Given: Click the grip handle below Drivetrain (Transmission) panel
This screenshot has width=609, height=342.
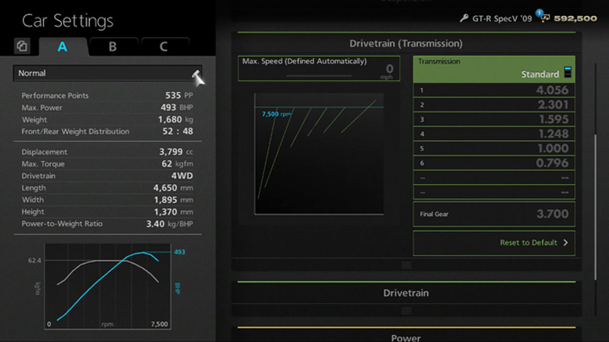Looking at the screenshot, I should pos(407,264).
